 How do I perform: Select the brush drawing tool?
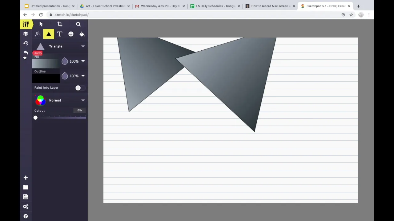click(x=37, y=34)
